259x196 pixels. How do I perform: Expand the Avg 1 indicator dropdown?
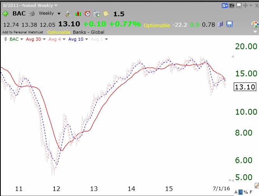pos(106,39)
